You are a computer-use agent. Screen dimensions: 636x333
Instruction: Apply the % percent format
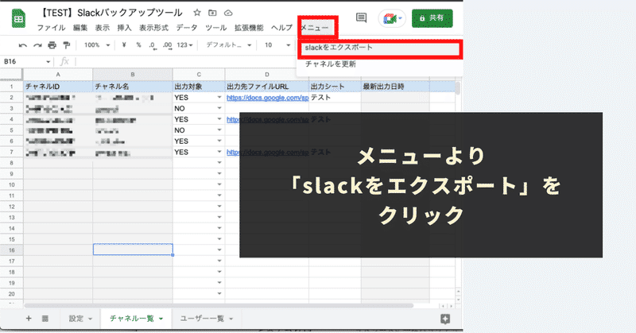[x=138, y=45]
